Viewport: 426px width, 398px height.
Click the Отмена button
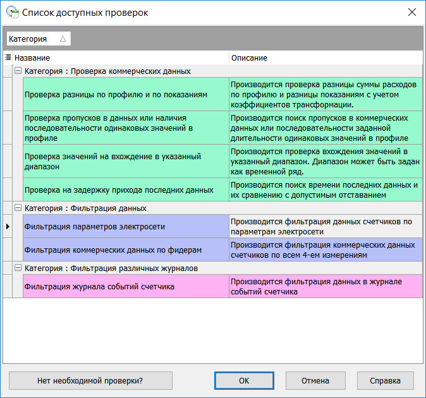[x=315, y=380]
